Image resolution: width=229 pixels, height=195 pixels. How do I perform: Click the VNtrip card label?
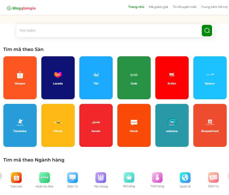point(58,131)
